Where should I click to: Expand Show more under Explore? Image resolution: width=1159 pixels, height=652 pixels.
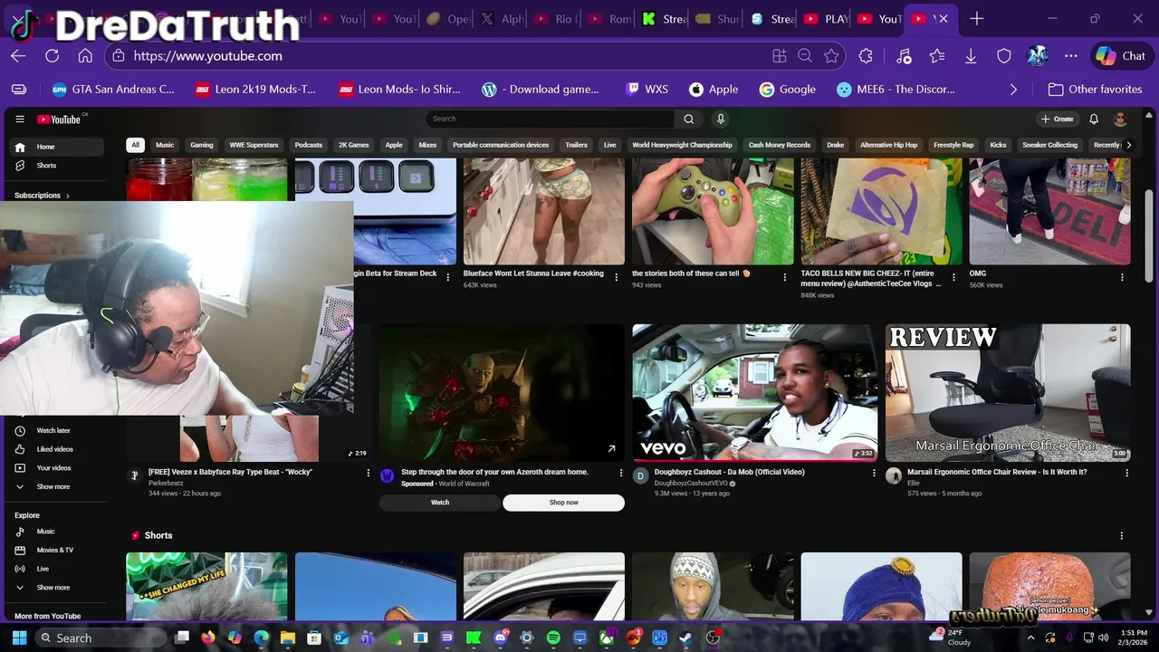tap(56, 588)
